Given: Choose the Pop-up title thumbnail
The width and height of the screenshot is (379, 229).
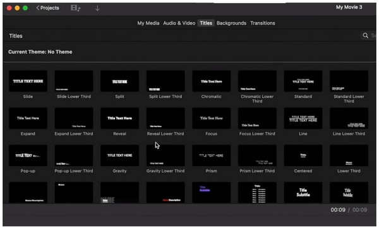Looking at the screenshot, I should (28, 155).
